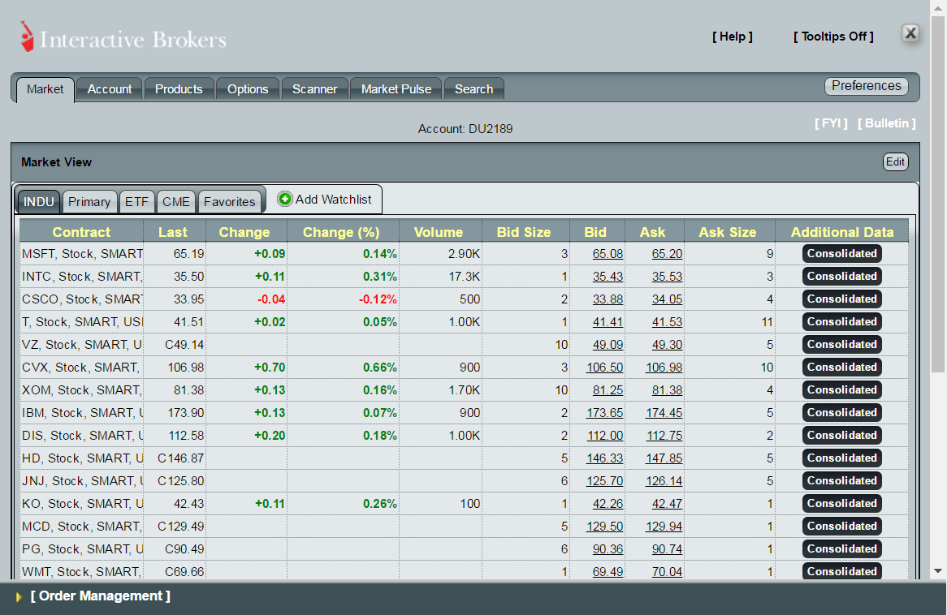Click the MSFT bid price link

[x=608, y=253]
